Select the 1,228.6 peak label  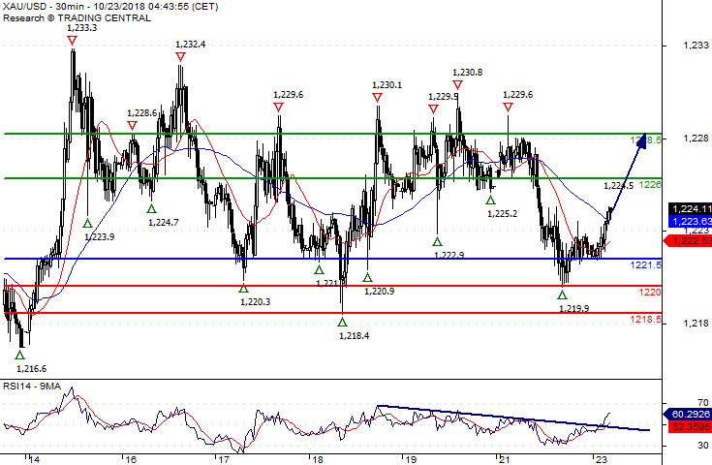click(x=142, y=113)
